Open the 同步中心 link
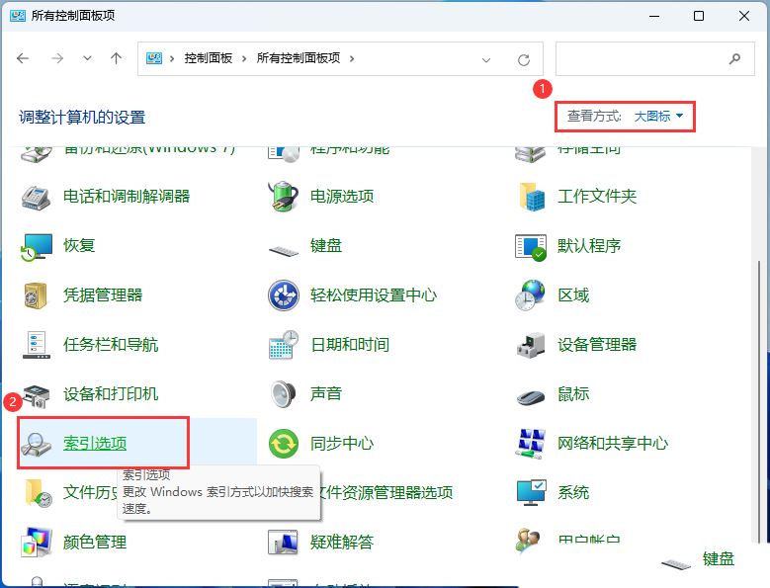The width and height of the screenshot is (770, 588). point(342,443)
